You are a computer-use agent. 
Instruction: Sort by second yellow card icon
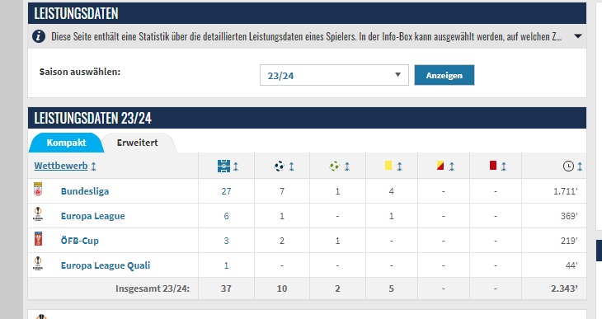(x=440, y=166)
